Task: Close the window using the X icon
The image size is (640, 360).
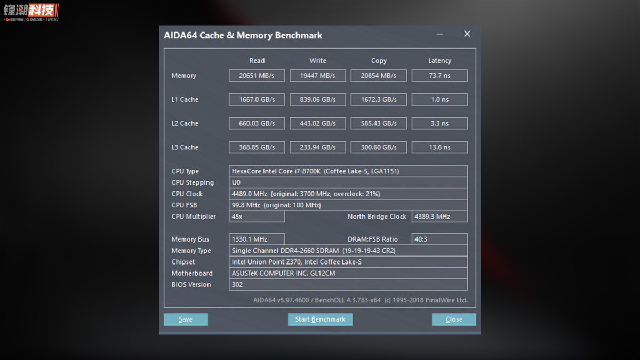Action: 467,34
